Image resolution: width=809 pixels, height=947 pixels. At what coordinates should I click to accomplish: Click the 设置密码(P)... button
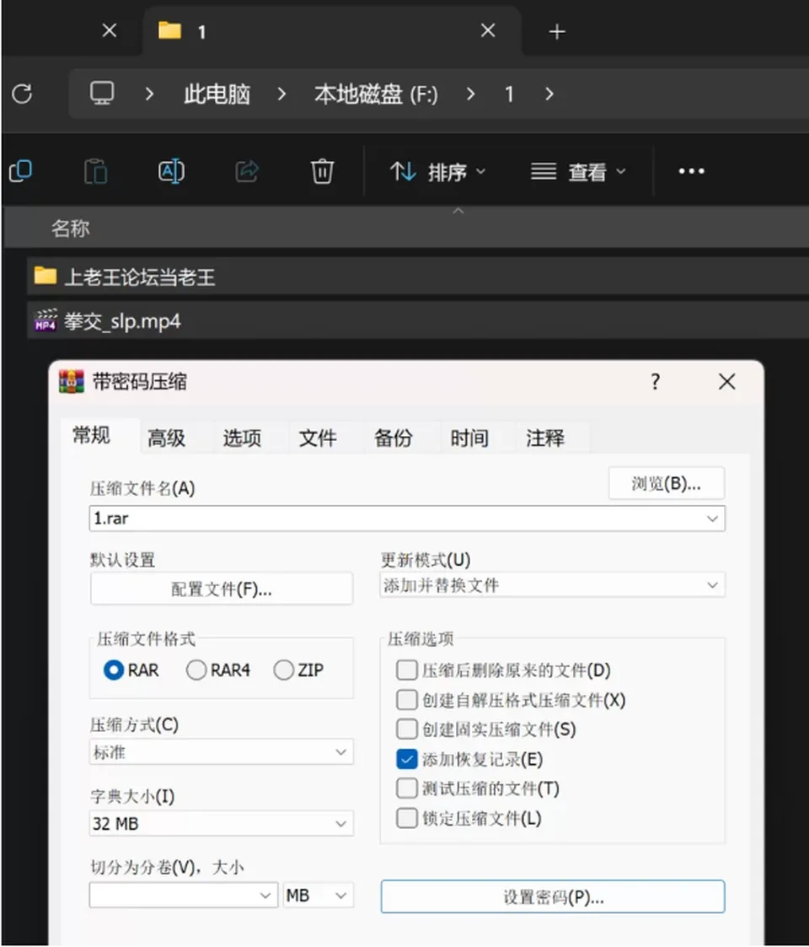(x=553, y=896)
